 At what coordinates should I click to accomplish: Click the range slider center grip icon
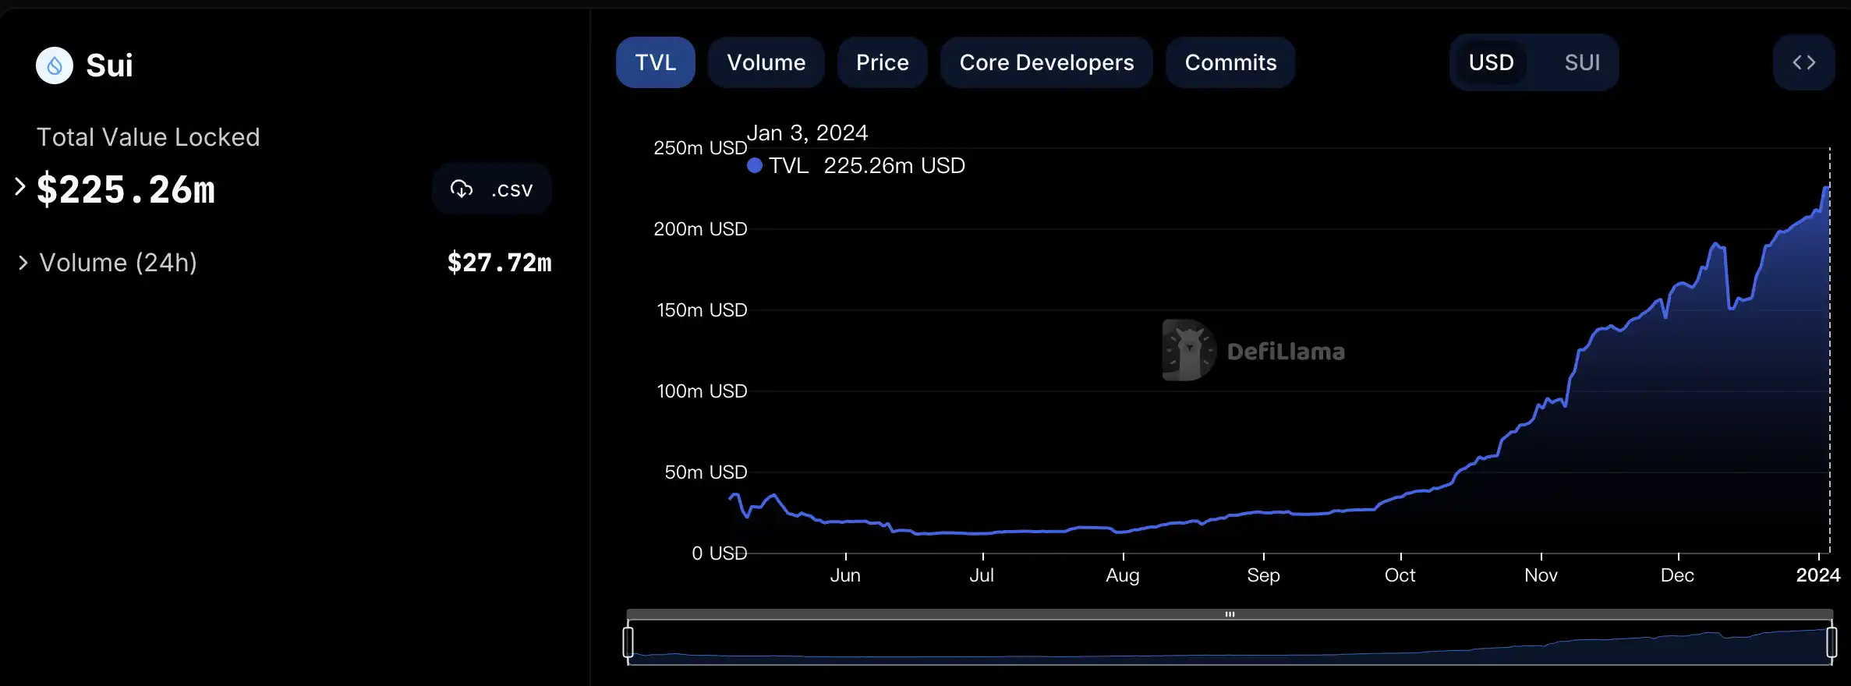pos(1230,614)
